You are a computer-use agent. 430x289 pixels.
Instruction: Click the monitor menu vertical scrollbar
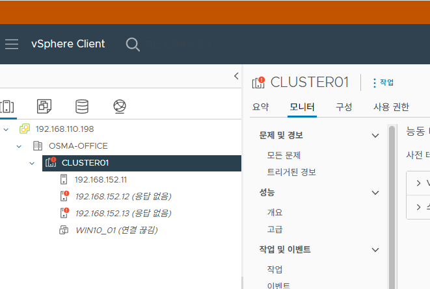pyautogui.click(x=392, y=207)
